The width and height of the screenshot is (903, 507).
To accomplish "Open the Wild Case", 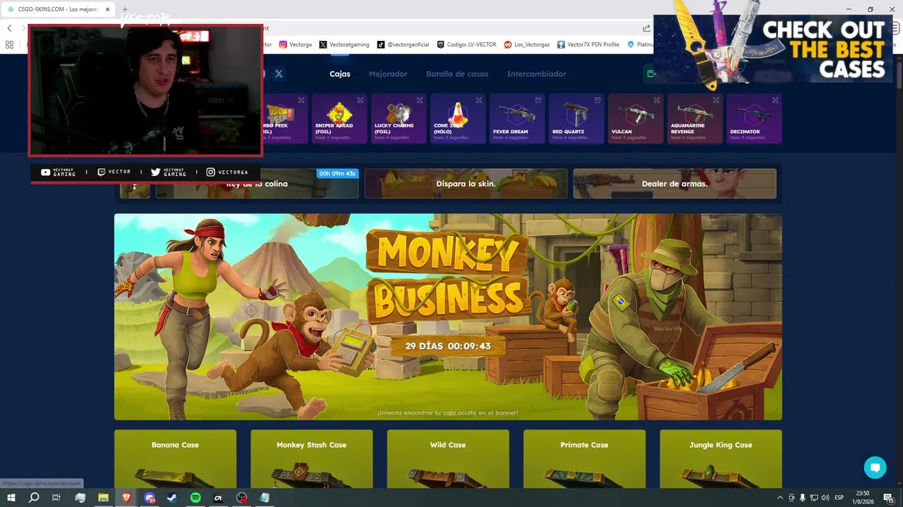I will click(448, 458).
